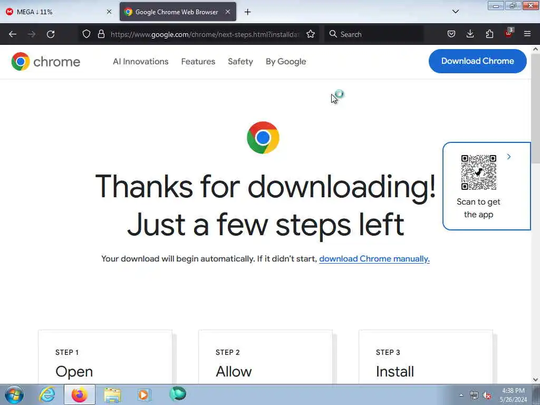Image resolution: width=540 pixels, height=405 pixels.
Task: Click the site security padlock icon
Action: 101,34
